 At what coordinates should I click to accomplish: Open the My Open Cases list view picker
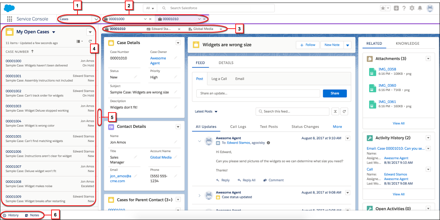point(54,32)
